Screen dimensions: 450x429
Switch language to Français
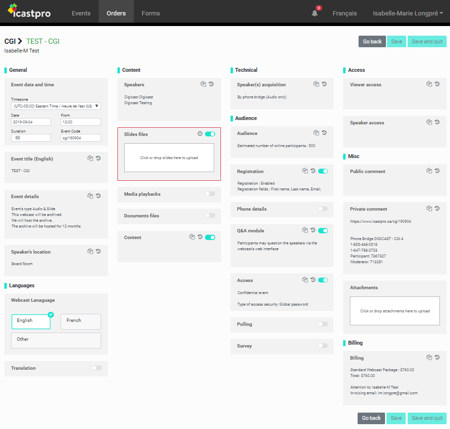click(x=345, y=13)
